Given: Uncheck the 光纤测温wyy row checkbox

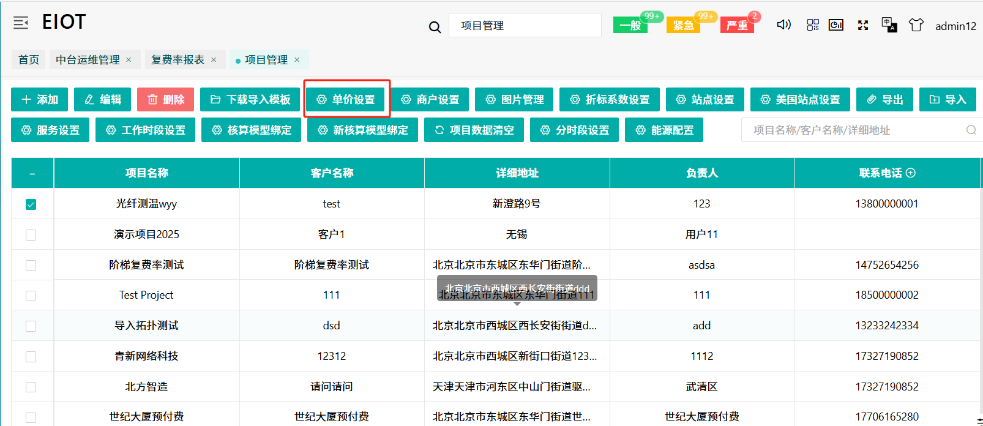Looking at the screenshot, I should click(31, 204).
